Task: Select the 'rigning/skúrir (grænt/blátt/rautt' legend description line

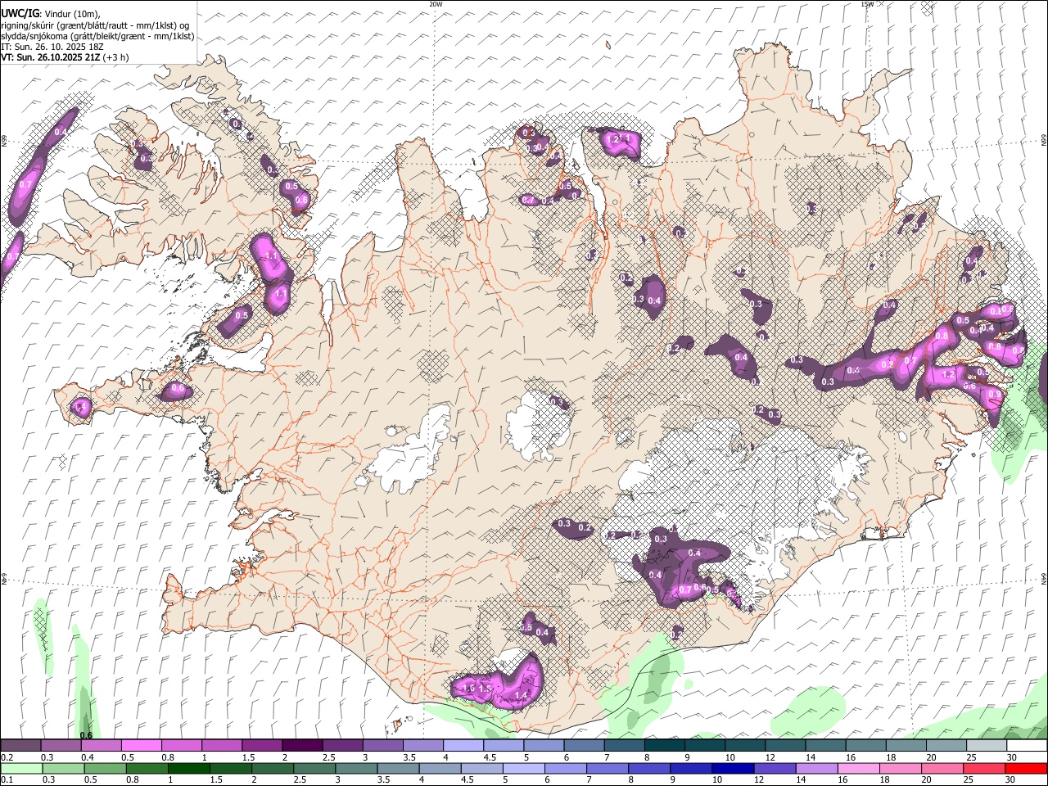Action: click(x=96, y=25)
